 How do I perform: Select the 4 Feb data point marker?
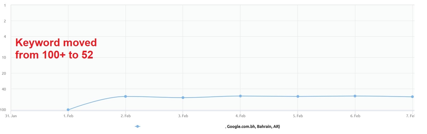240,96
